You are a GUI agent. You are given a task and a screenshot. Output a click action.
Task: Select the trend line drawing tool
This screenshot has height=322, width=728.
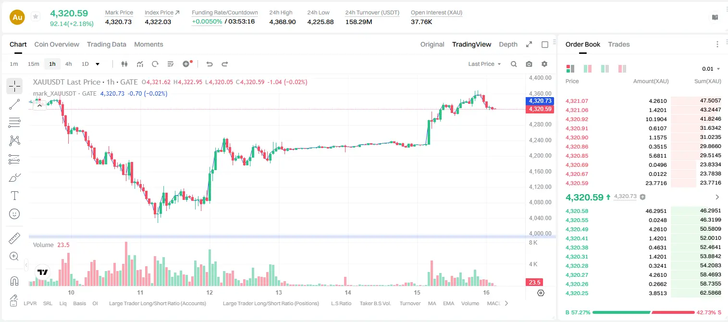click(14, 105)
